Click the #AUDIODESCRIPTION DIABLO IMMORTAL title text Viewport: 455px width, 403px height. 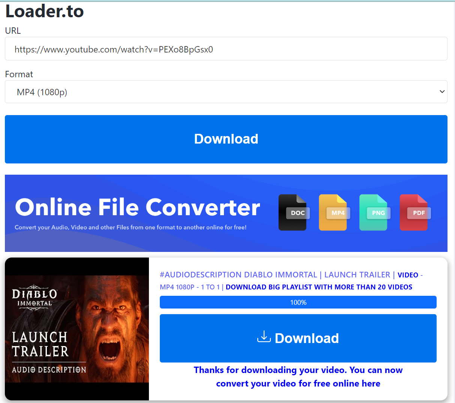pyautogui.click(x=238, y=275)
